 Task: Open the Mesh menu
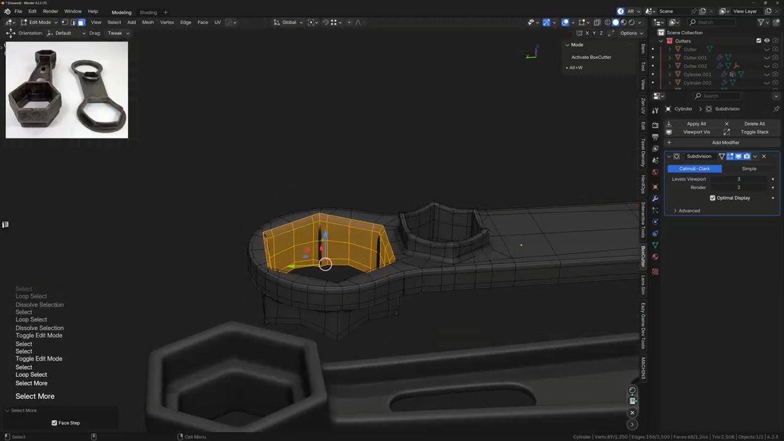pyautogui.click(x=148, y=22)
